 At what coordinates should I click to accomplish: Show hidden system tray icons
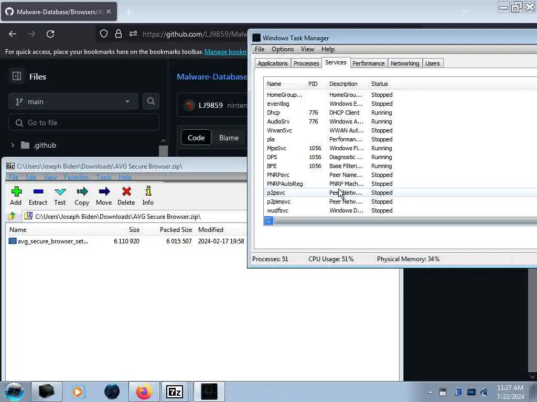click(430, 393)
